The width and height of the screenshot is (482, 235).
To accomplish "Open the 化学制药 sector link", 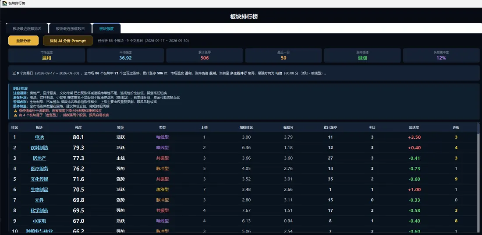I will (x=39, y=210).
